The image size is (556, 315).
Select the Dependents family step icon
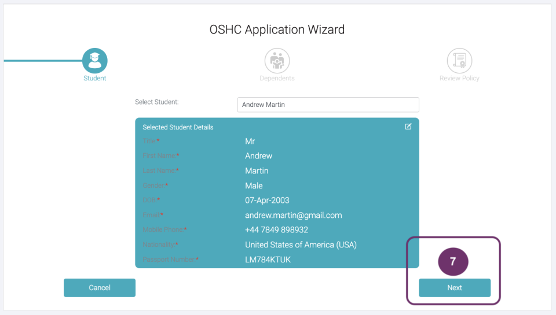pos(277,61)
